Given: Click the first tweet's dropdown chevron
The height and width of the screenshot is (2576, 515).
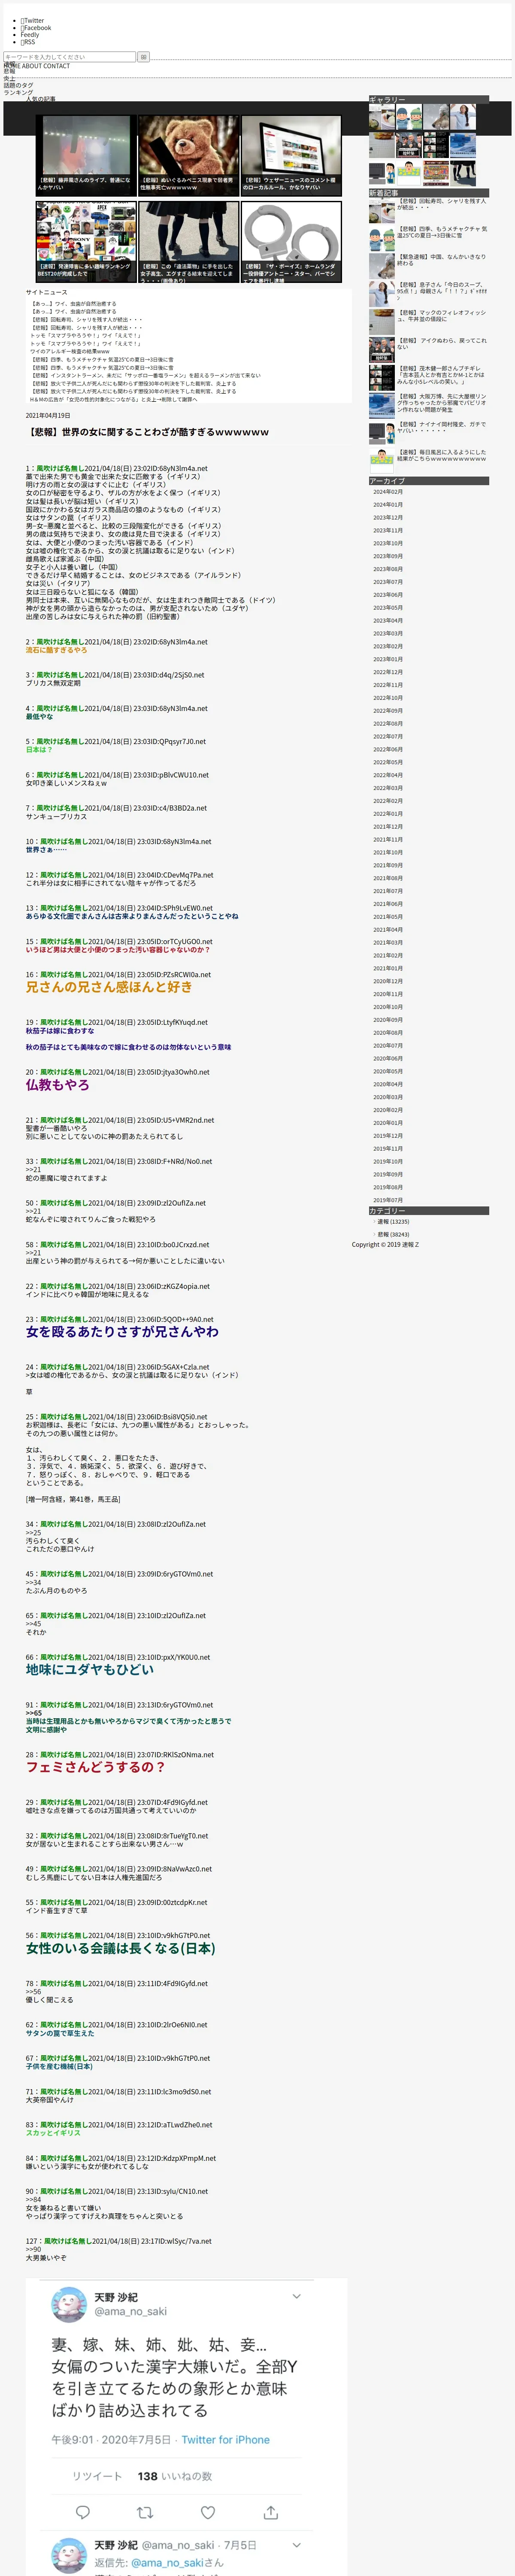Looking at the screenshot, I should (x=296, y=2297).
